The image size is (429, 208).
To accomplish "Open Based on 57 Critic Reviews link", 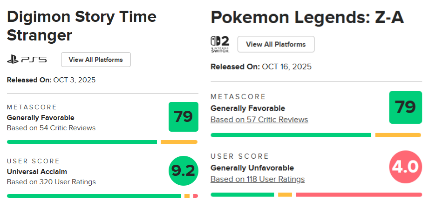I will (x=259, y=120).
